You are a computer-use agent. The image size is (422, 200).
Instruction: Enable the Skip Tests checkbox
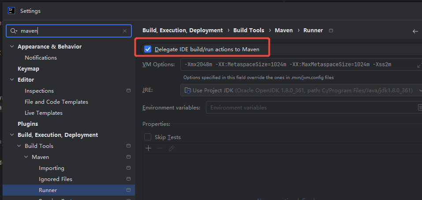[x=147, y=137]
